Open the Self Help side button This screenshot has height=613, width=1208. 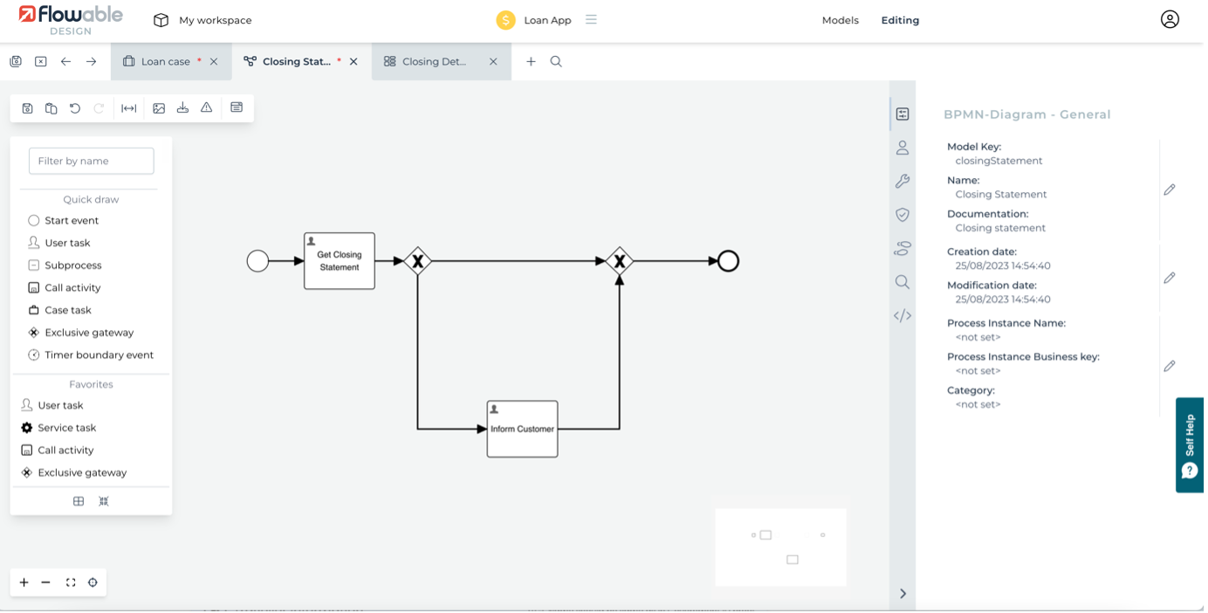(1190, 445)
